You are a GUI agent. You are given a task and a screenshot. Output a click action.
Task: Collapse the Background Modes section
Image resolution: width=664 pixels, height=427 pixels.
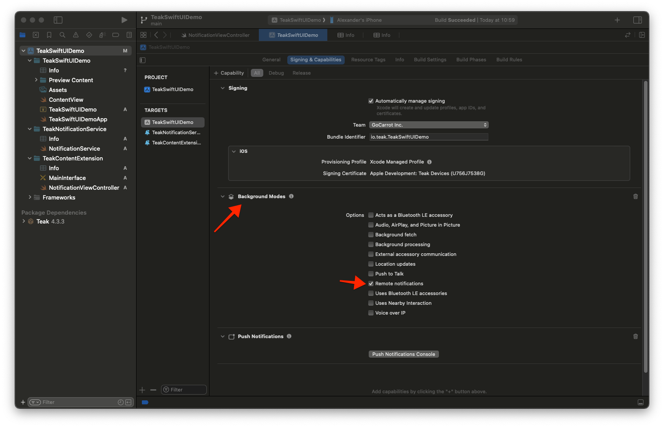pos(223,196)
